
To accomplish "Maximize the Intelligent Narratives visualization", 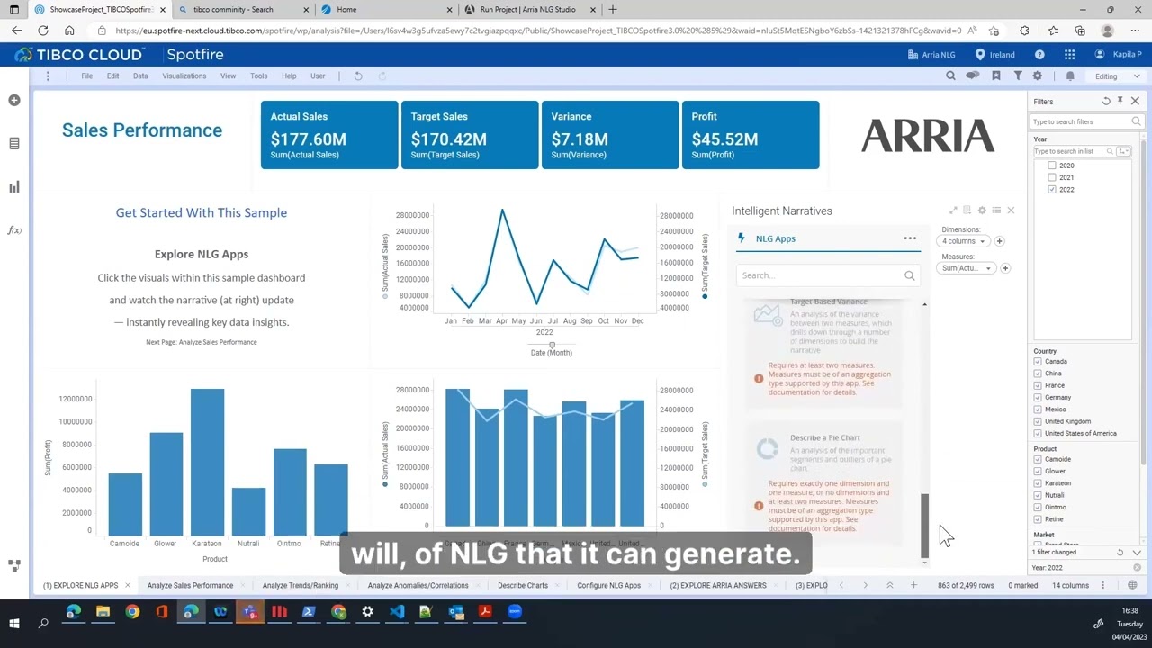I will click(x=953, y=211).
